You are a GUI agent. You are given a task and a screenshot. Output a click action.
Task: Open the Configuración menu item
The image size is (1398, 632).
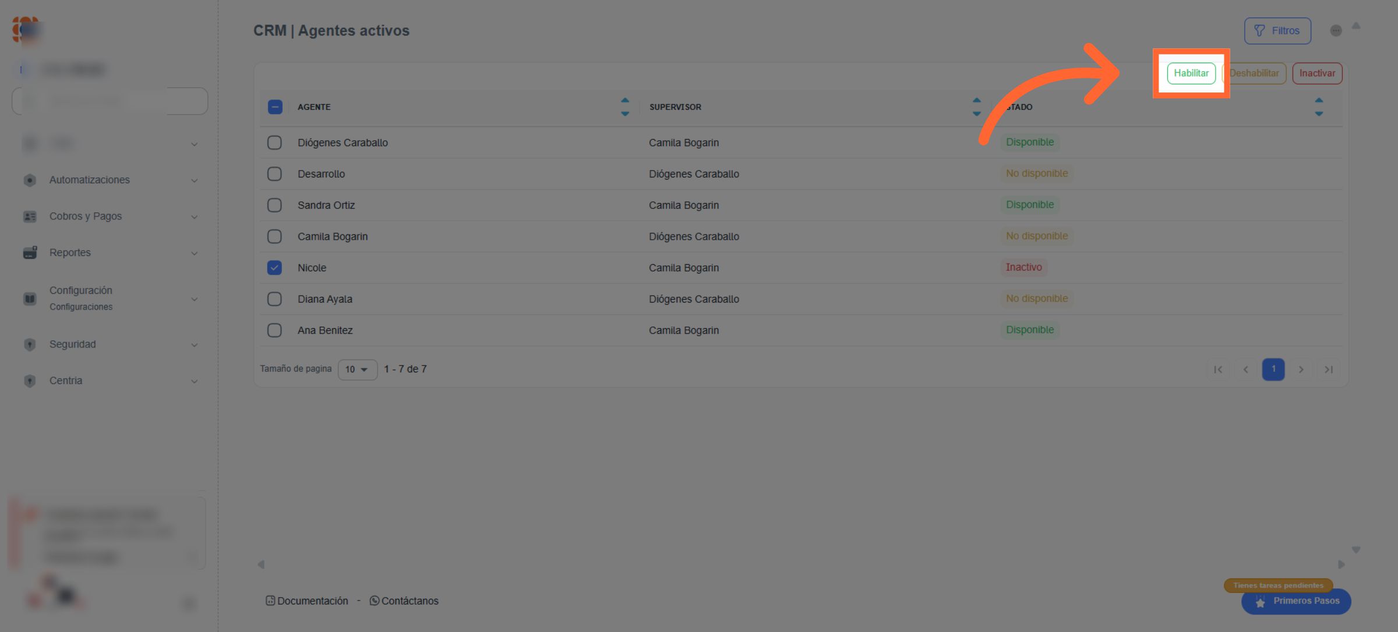81,290
